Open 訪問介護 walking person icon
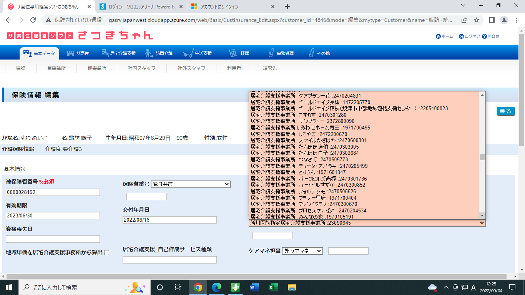The image size is (525, 295). (x=149, y=53)
